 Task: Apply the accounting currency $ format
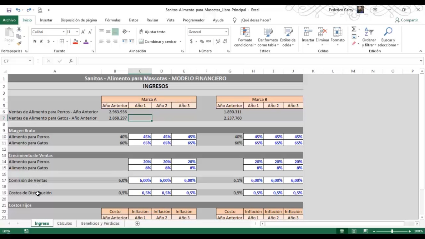tap(191, 41)
